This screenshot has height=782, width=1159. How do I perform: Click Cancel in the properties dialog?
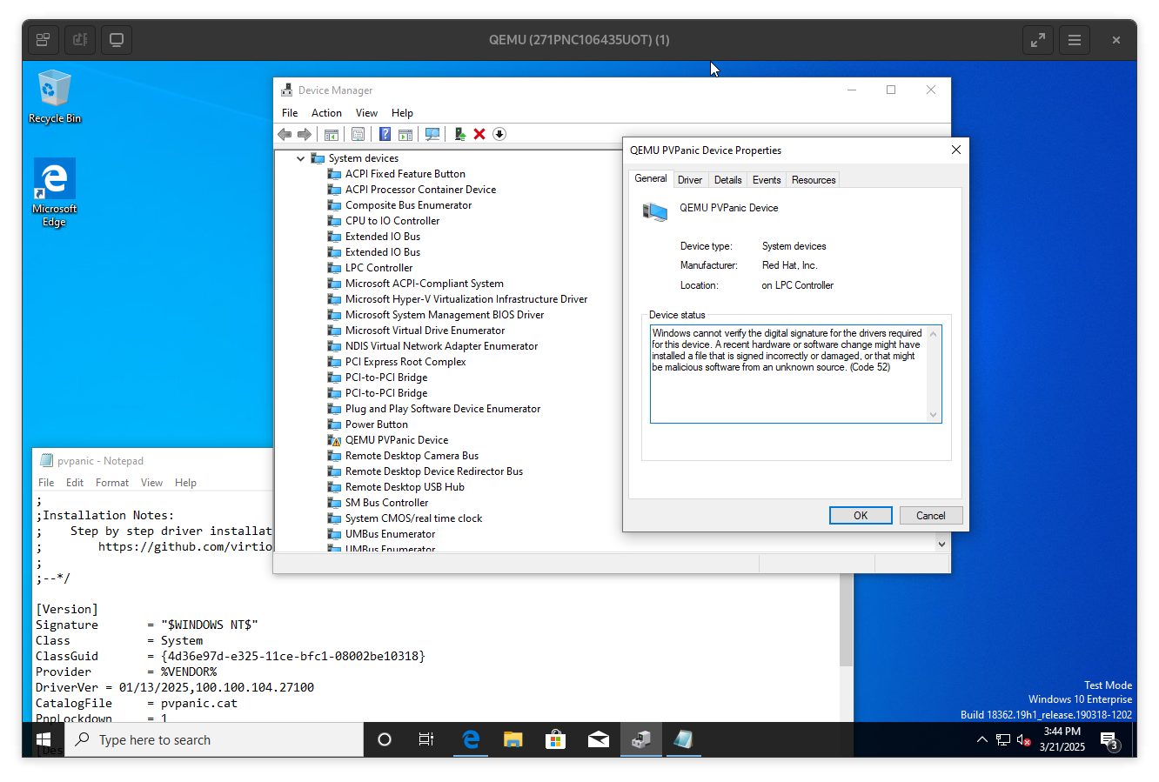tap(930, 516)
